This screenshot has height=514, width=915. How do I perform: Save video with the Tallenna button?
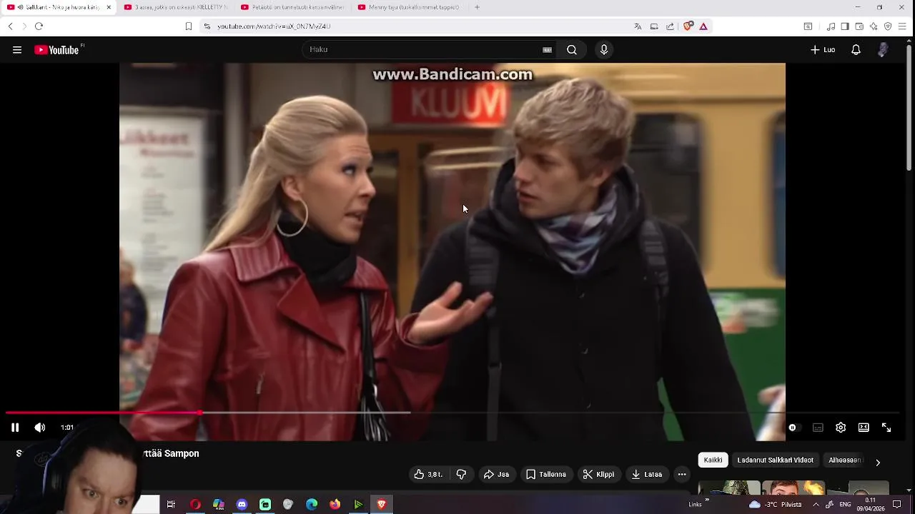point(546,474)
